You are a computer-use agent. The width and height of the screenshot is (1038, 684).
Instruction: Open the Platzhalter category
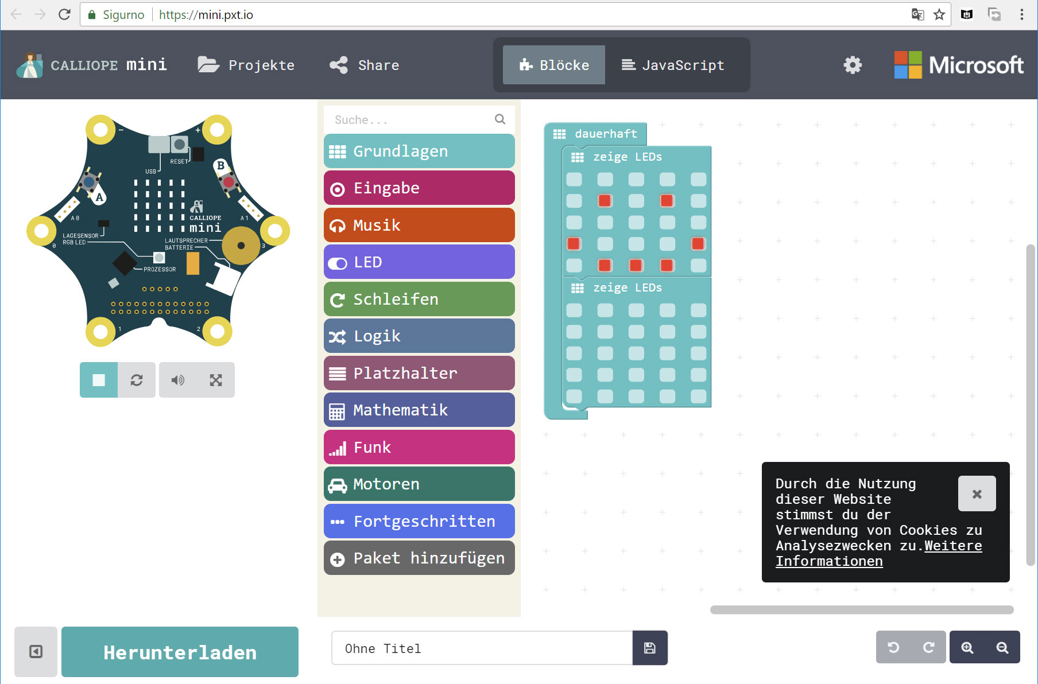(419, 373)
